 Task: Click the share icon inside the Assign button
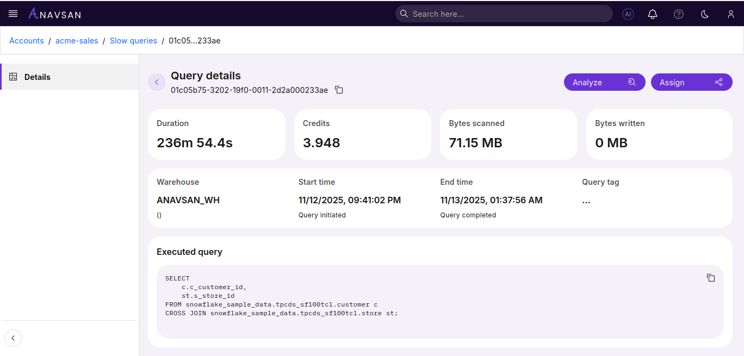[718, 82]
